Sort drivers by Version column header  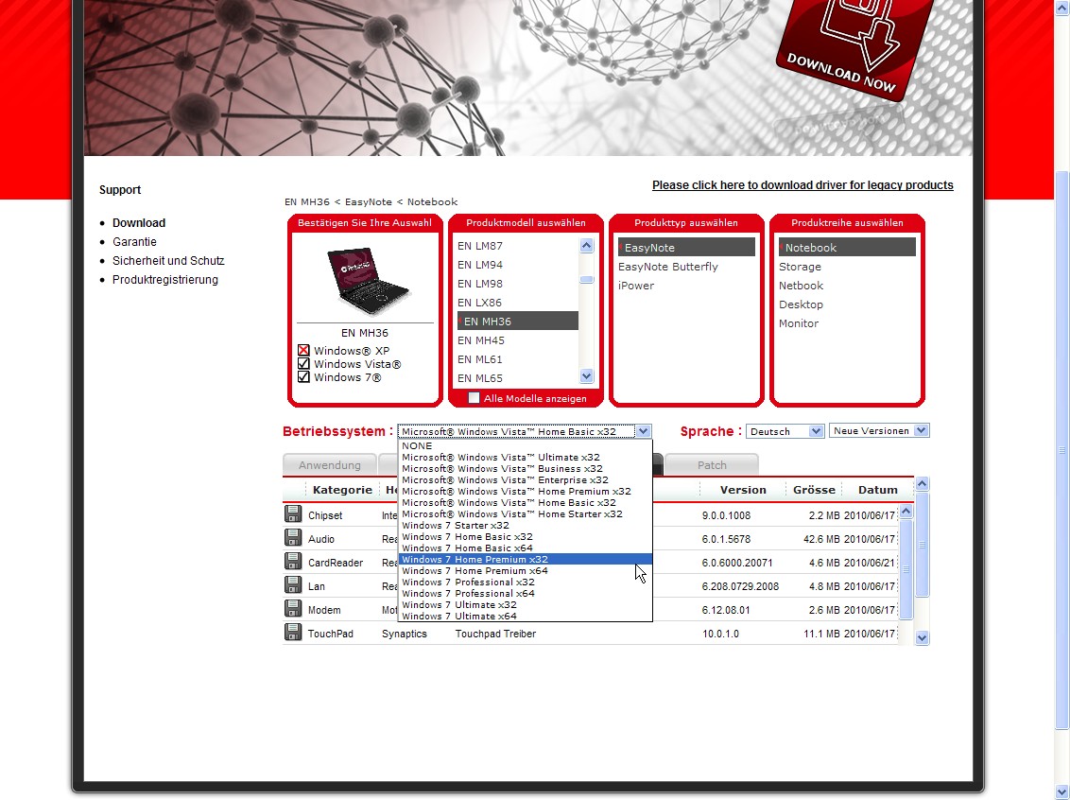click(x=742, y=490)
